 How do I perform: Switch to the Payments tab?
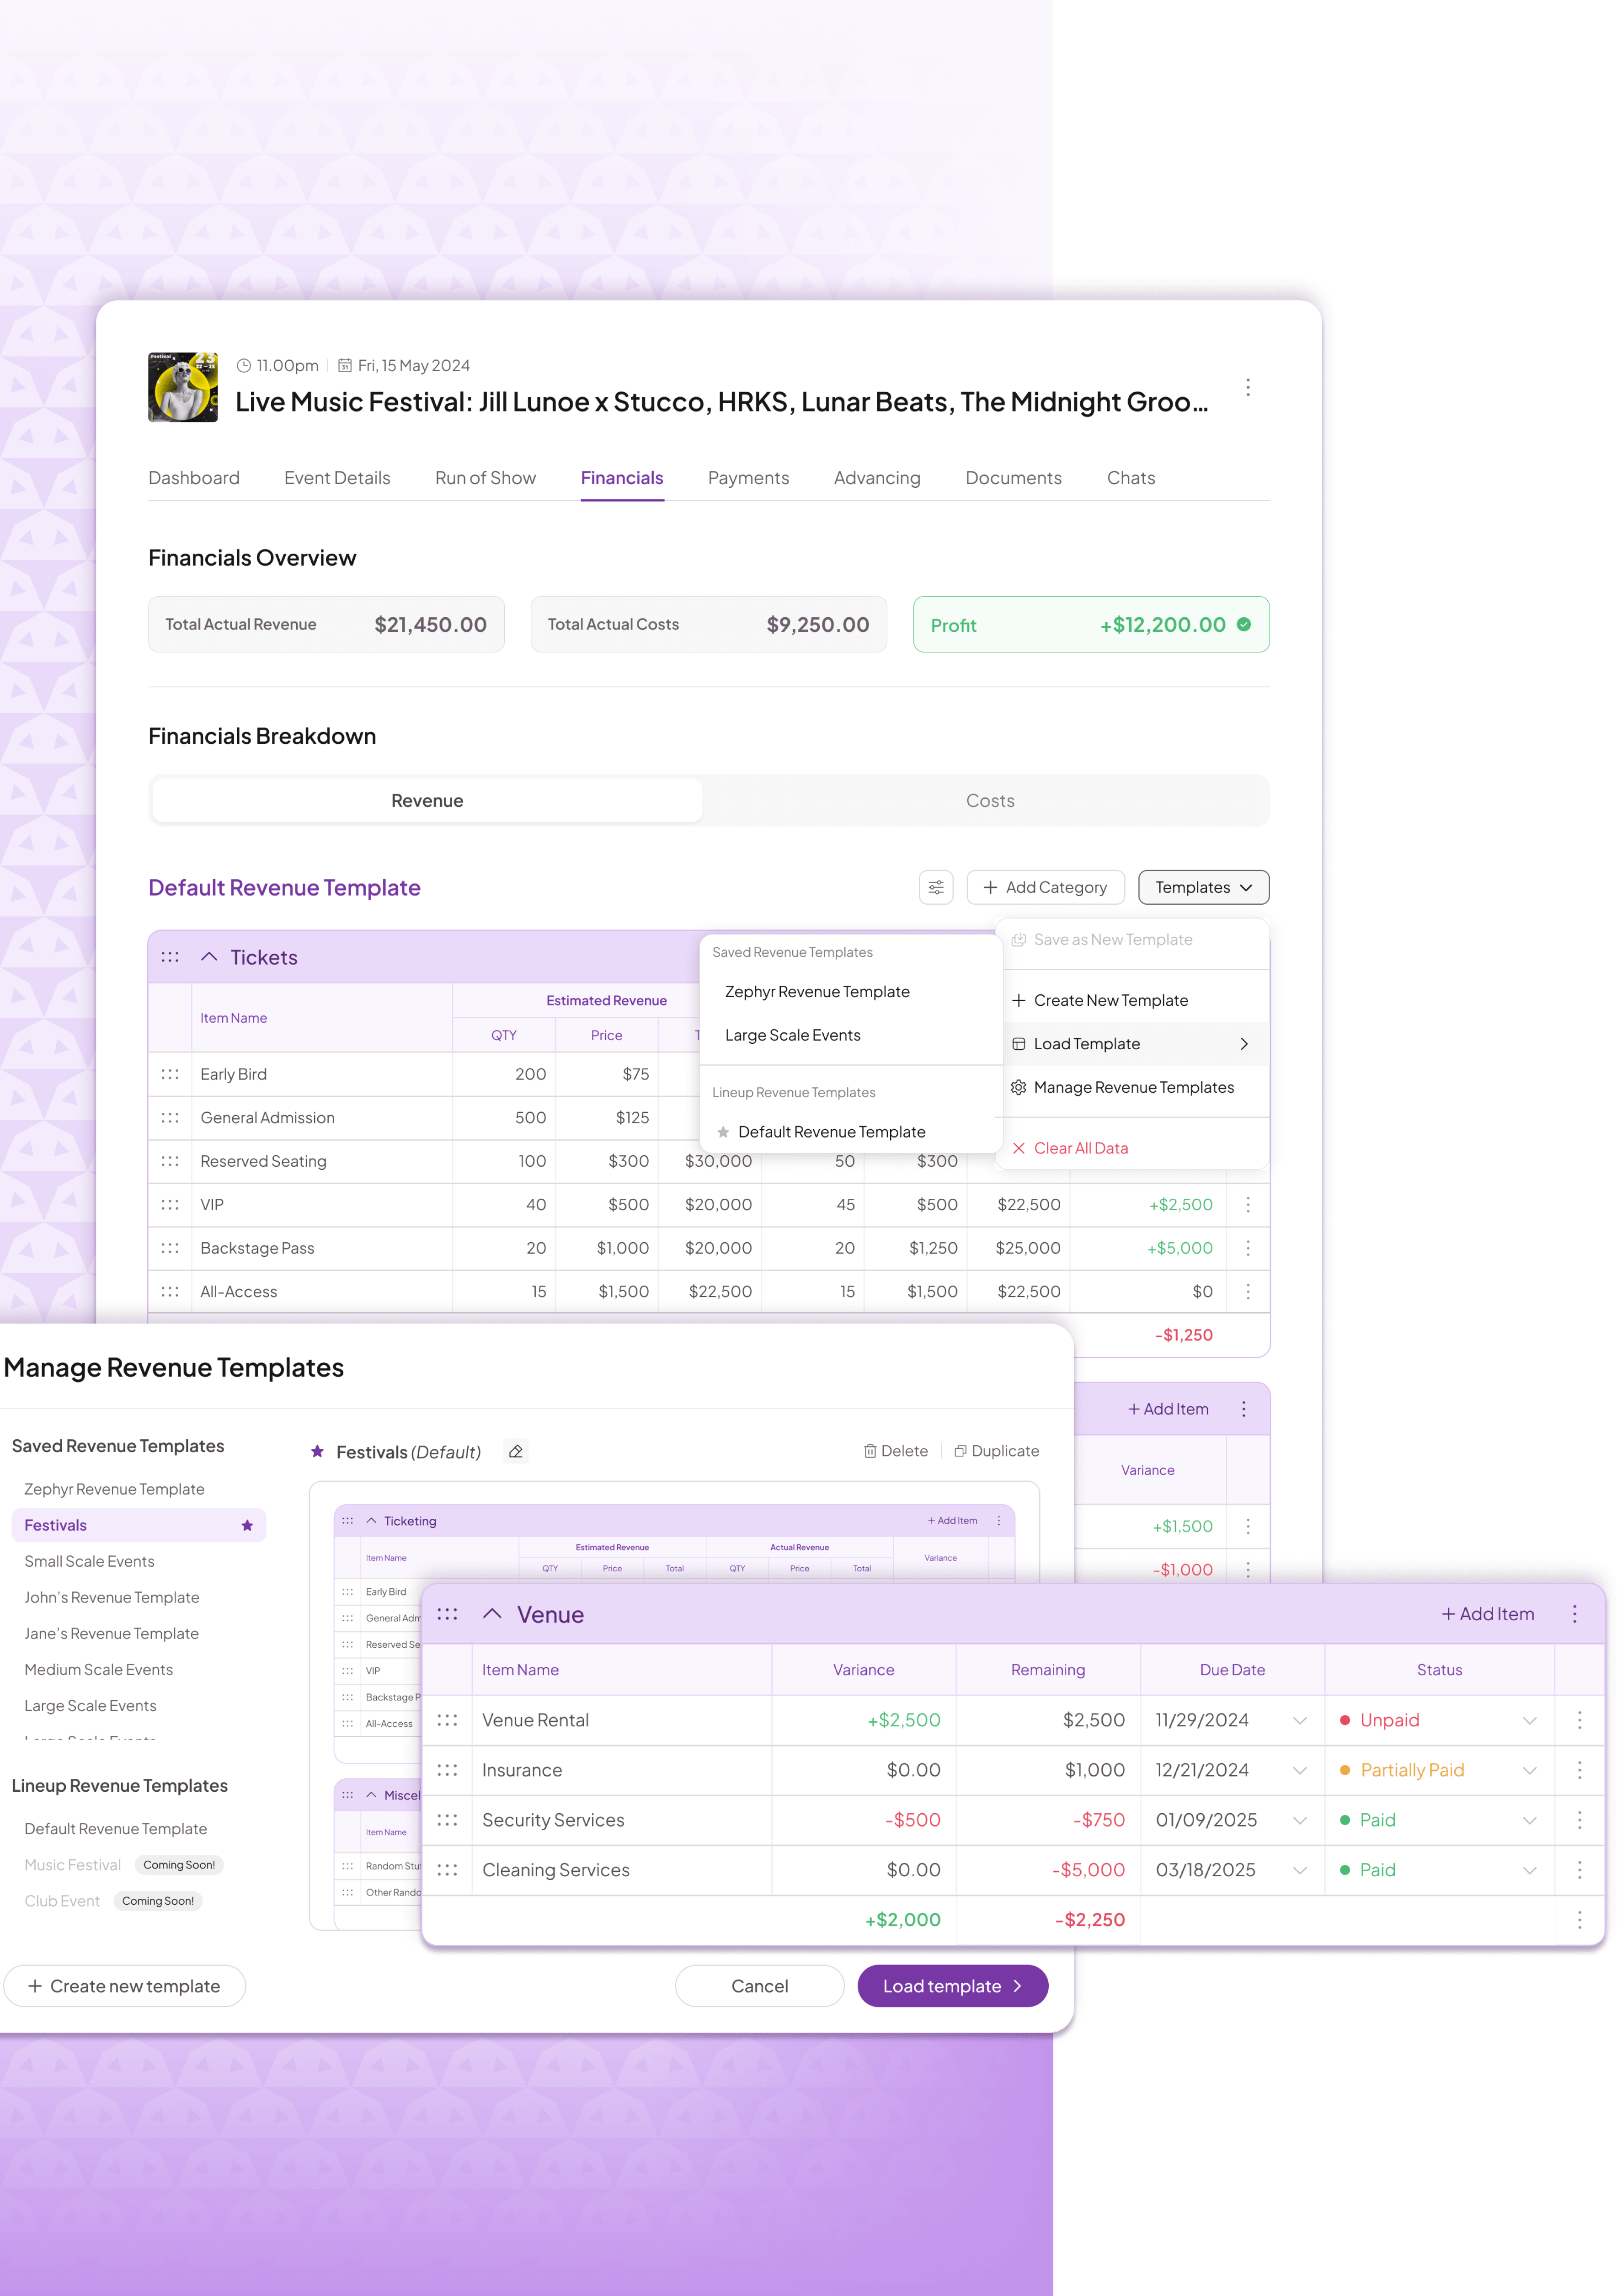748,478
